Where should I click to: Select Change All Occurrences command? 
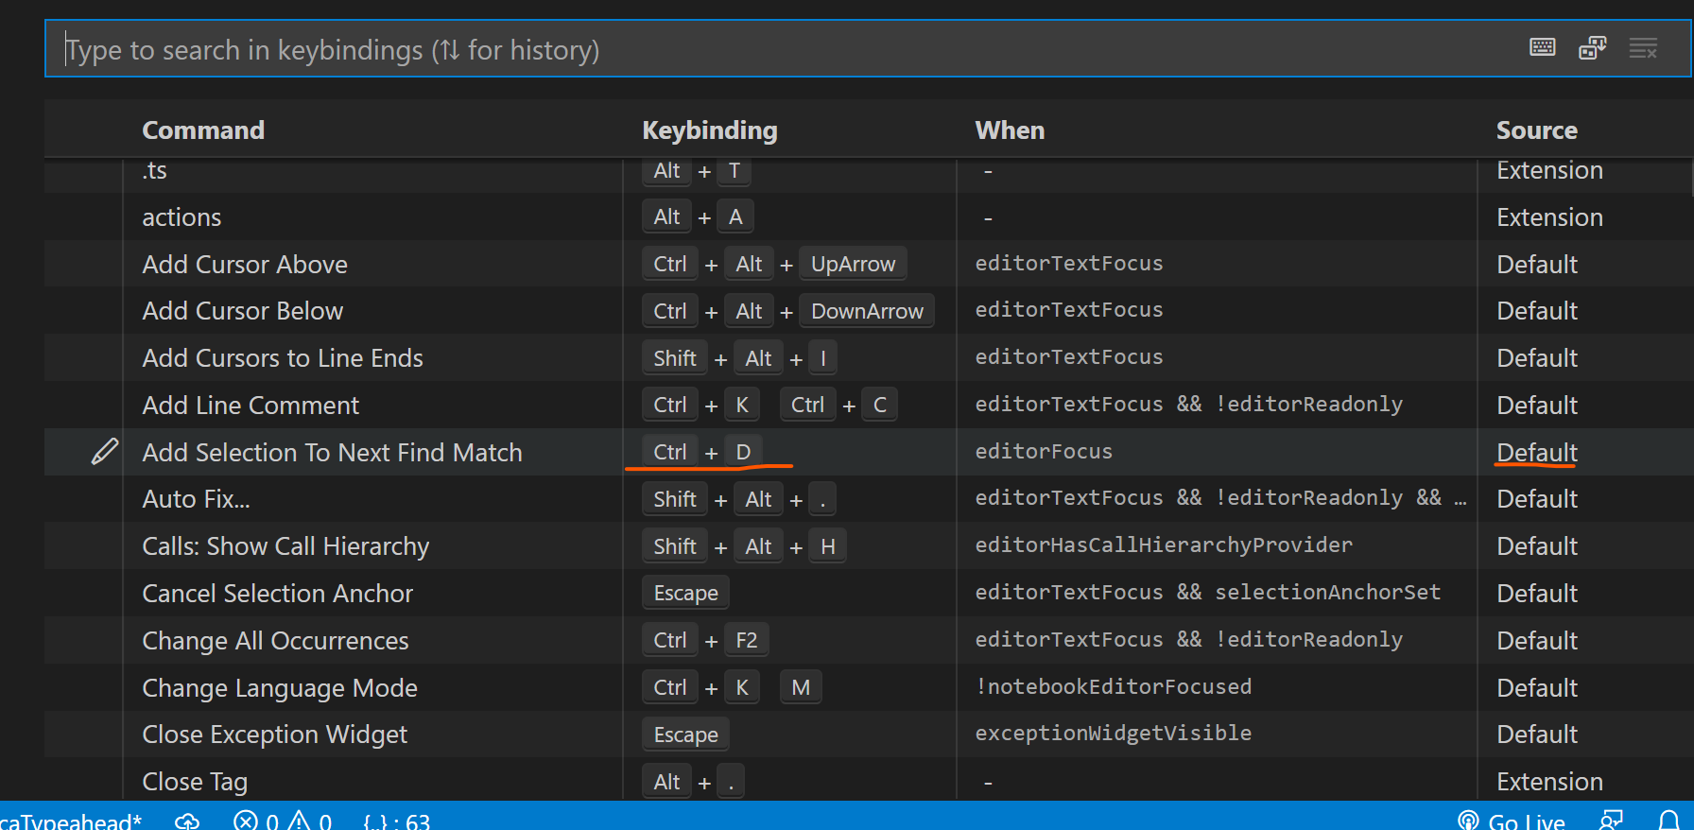pyautogui.click(x=275, y=640)
